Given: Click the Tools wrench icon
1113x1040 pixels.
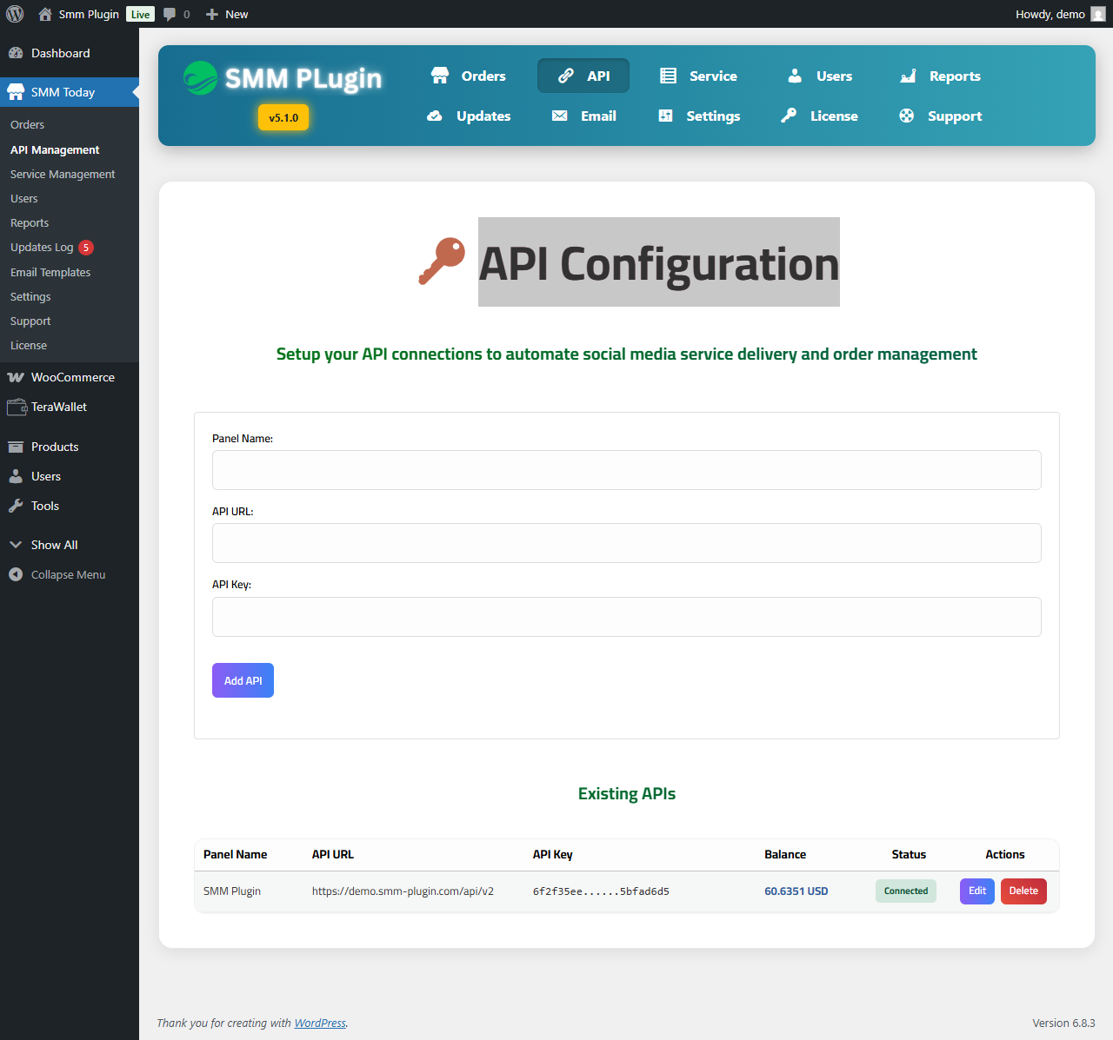Looking at the screenshot, I should (x=16, y=506).
